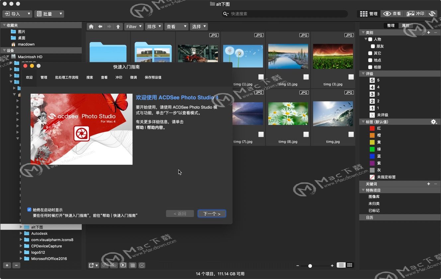Switch to 属性 properties tab
This screenshot has width=441, height=279.
(x=405, y=26)
